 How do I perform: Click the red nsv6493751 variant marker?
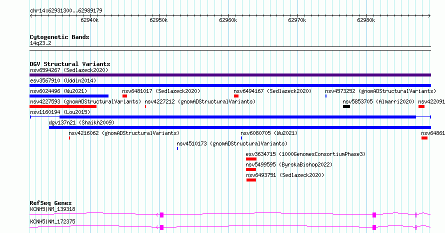pyautogui.click(x=251, y=180)
